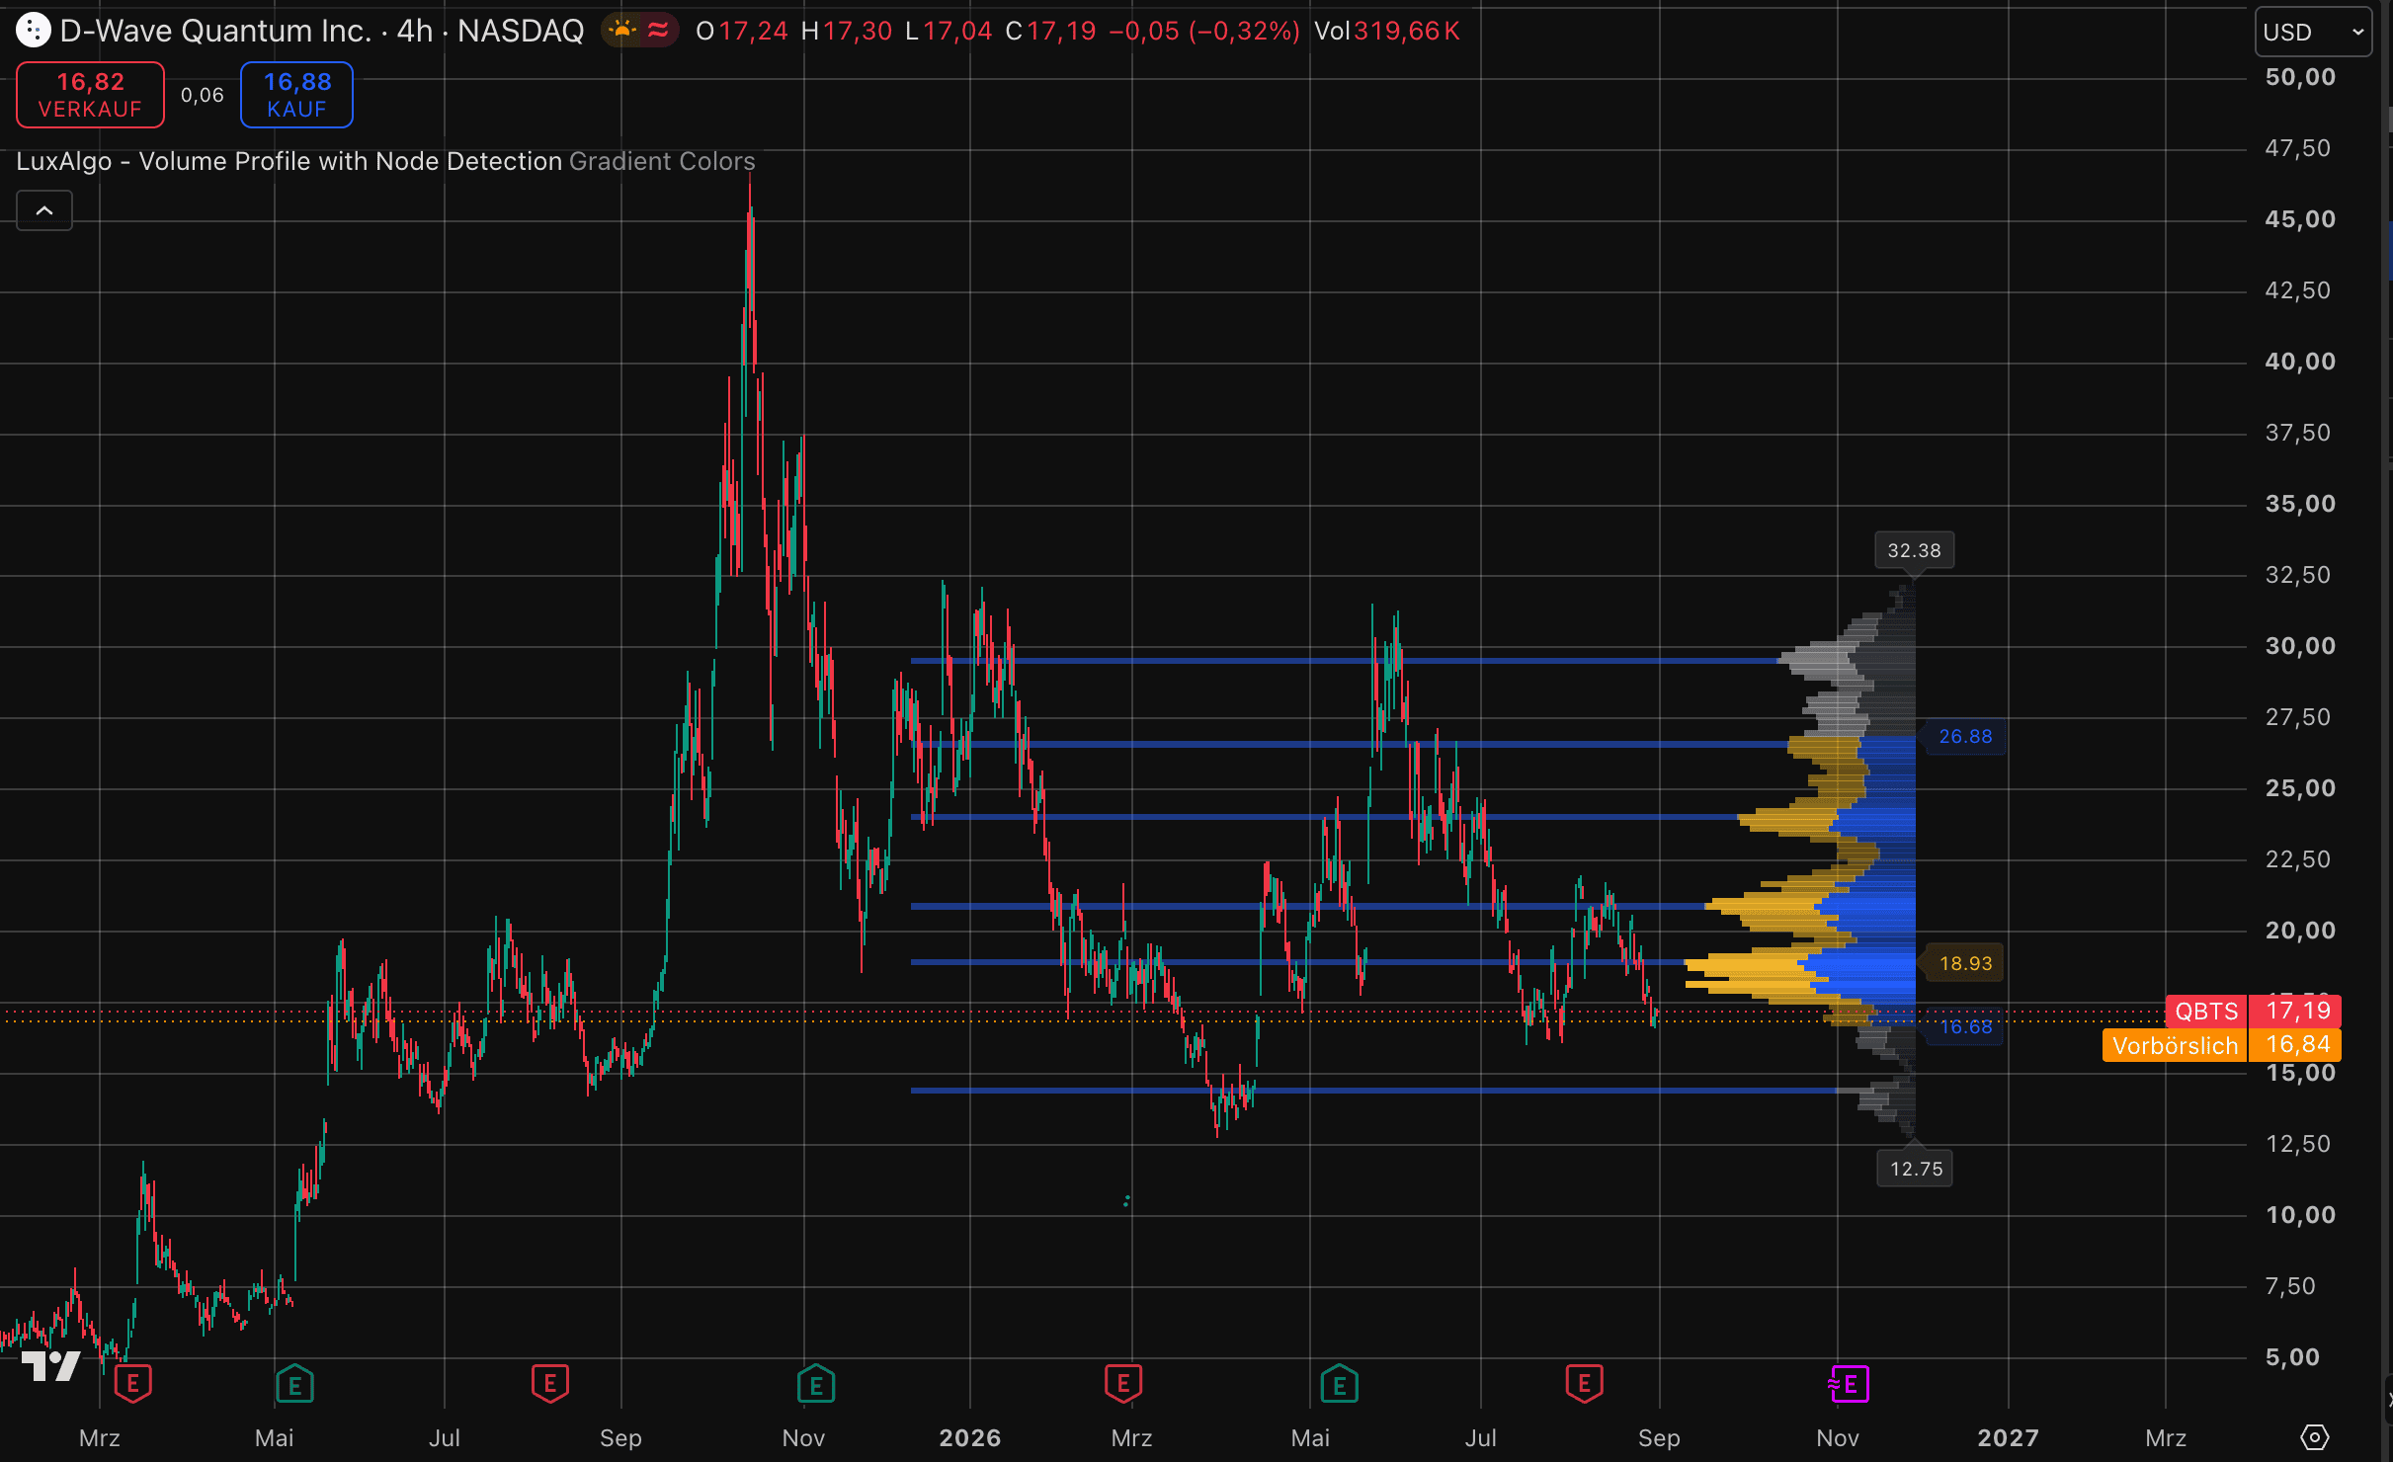Click the low price L 17,04 value
Image resolution: width=2393 pixels, height=1462 pixels.
click(949, 31)
